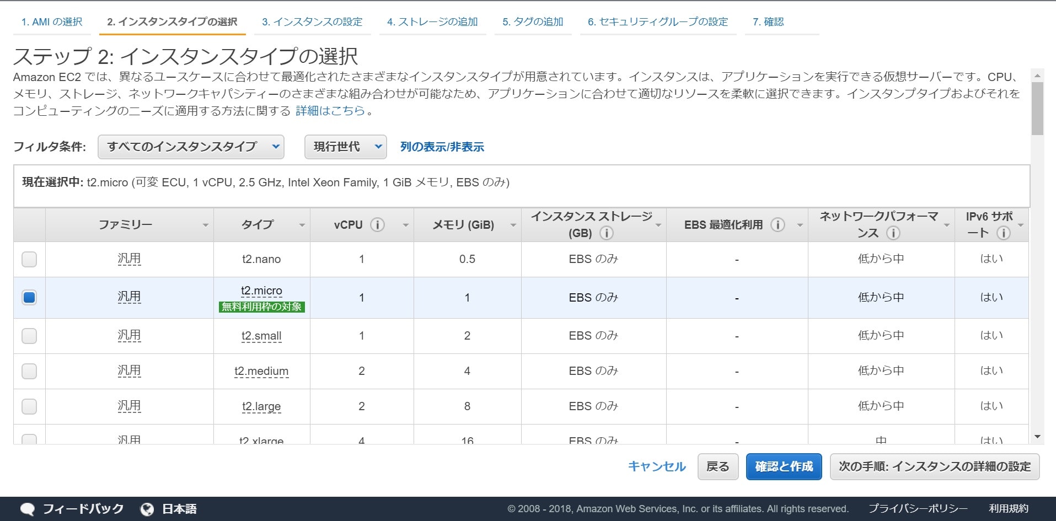This screenshot has width=1056, height=521.
Task: Click the t2.large type cell
Action: (261, 406)
